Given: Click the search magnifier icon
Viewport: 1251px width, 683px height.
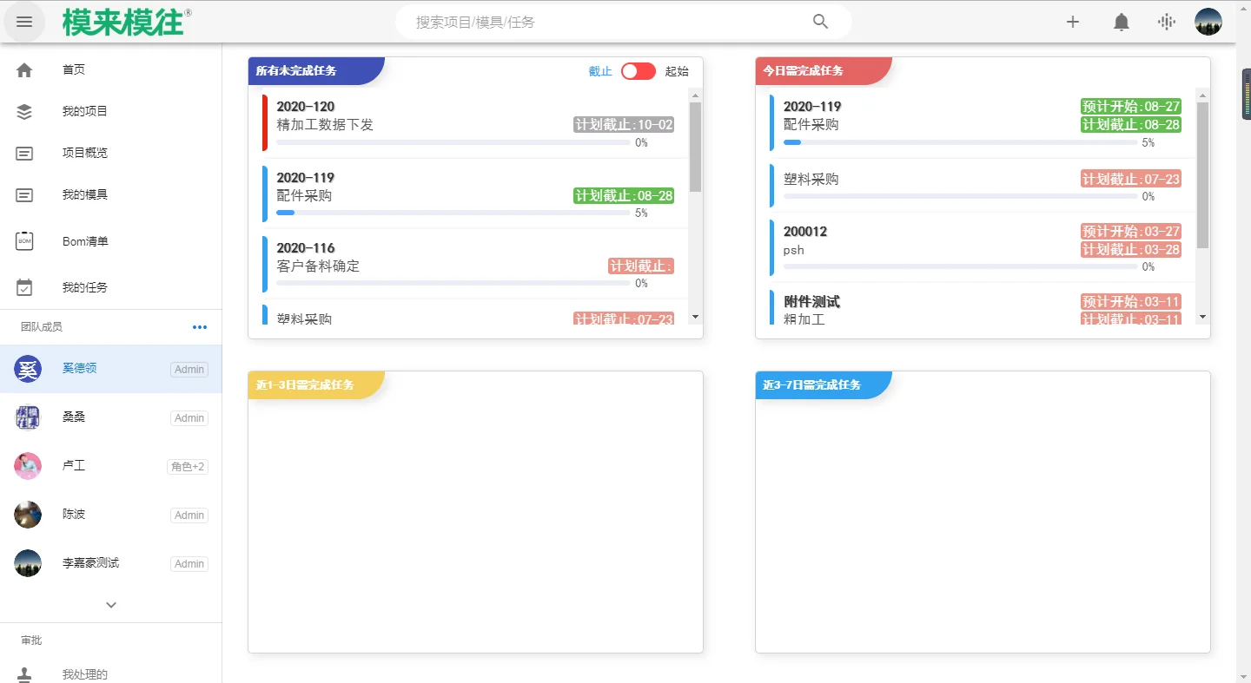Looking at the screenshot, I should point(820,22).
